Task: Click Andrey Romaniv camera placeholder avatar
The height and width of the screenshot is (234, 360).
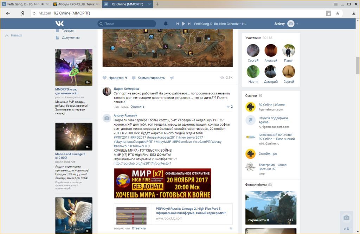Action: (x=107, y=118)
